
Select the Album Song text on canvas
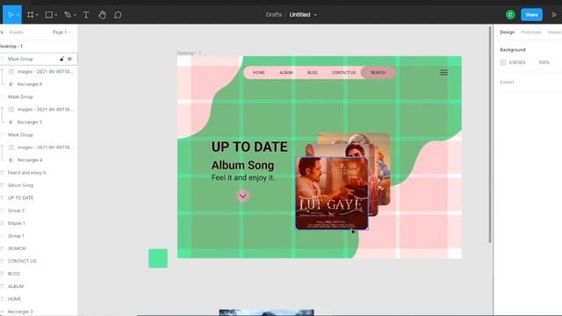tap(242, 165)
